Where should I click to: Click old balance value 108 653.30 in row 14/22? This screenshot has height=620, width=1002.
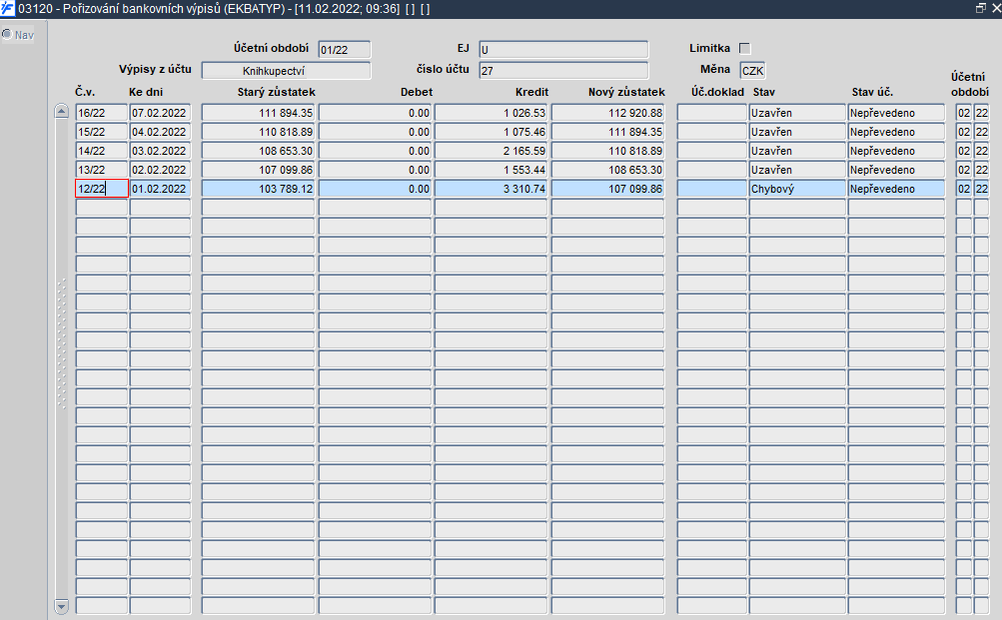(x=258, y=152)
